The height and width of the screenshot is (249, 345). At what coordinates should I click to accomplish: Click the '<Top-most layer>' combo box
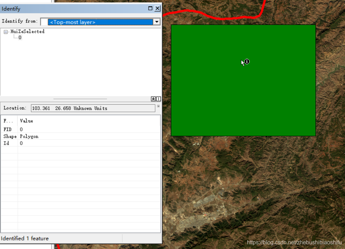[100, 22]
